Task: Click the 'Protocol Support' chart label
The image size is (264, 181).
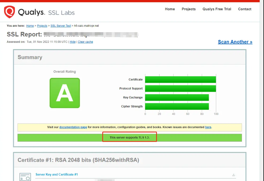Action: (x=131, y=88)
